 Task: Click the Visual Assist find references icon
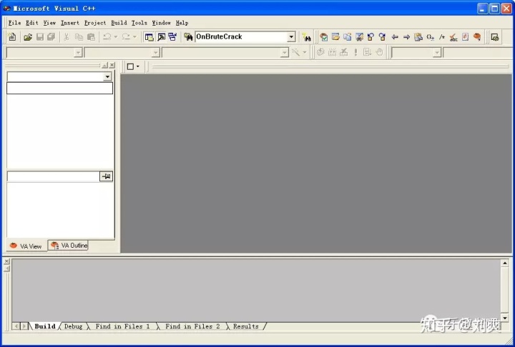click(359, 36)
